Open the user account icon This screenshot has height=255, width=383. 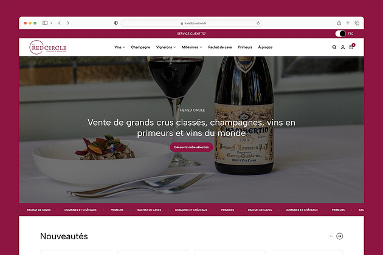(x=343, y=47)
